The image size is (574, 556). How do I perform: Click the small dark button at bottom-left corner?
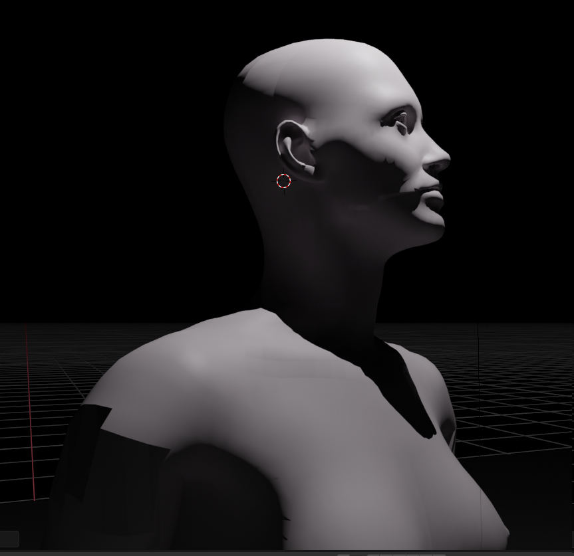coord(9,539)
